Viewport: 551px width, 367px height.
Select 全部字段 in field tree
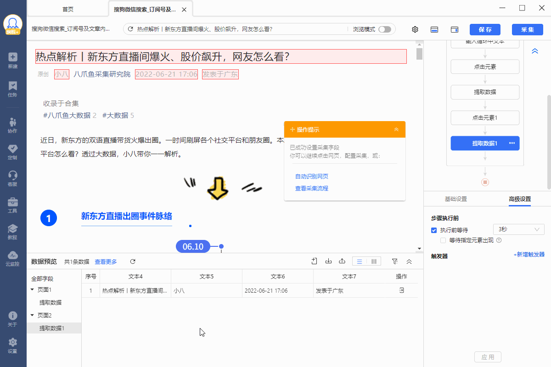[42, 278]
